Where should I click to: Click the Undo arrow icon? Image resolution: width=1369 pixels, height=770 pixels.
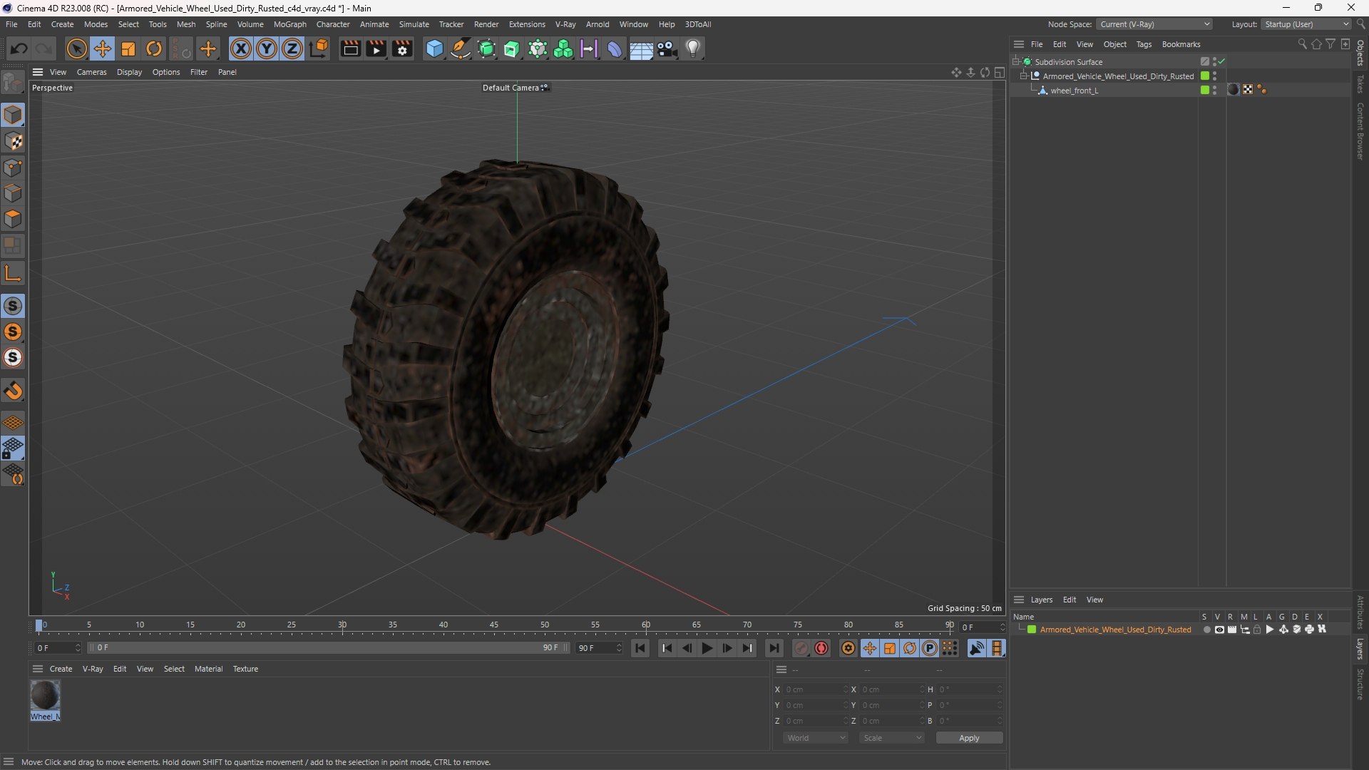19,48
